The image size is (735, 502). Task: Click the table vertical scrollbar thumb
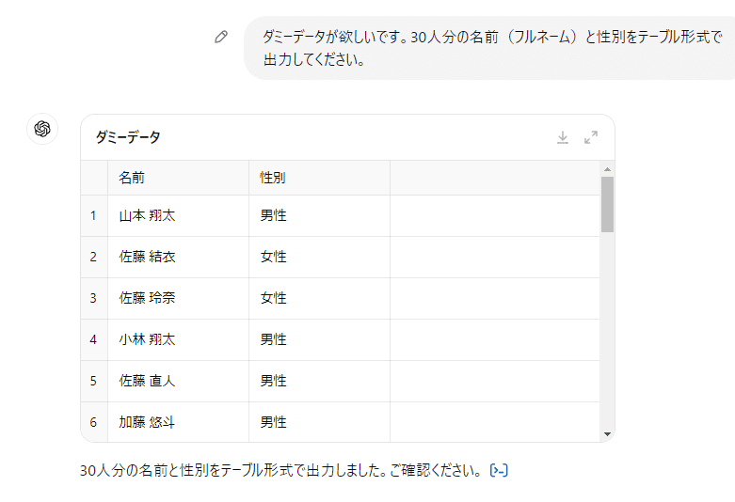pyautogui.click(x=607, y=204)
